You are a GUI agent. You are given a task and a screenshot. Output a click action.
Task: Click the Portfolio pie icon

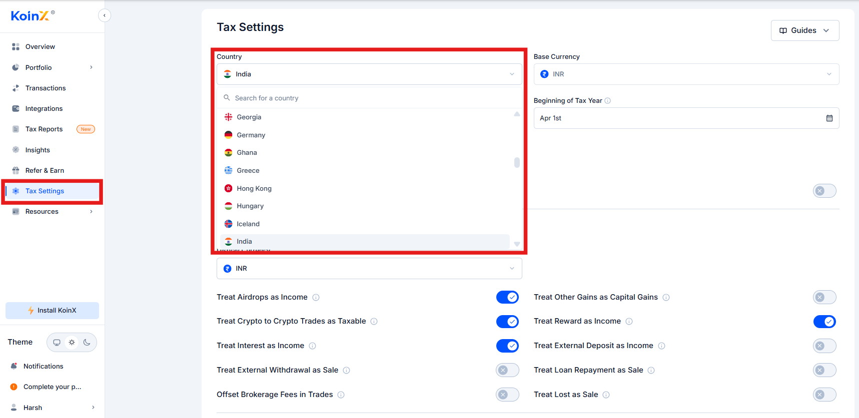pyautogui.click(x=16, y=67)
